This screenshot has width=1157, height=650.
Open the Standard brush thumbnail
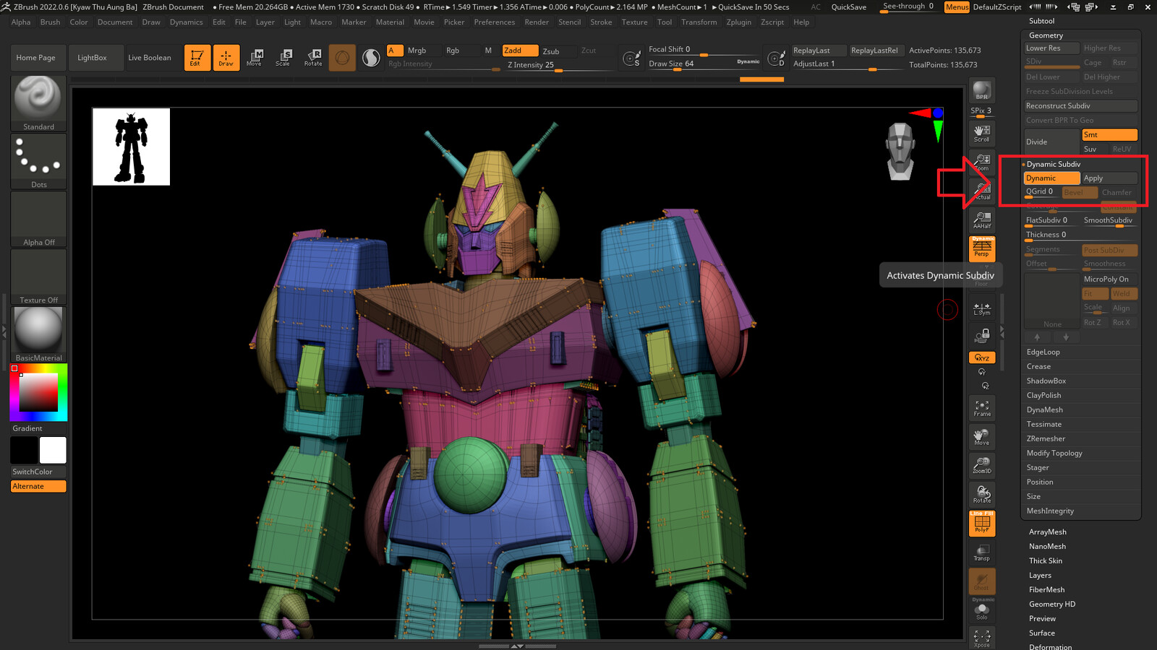click(38, 103)
